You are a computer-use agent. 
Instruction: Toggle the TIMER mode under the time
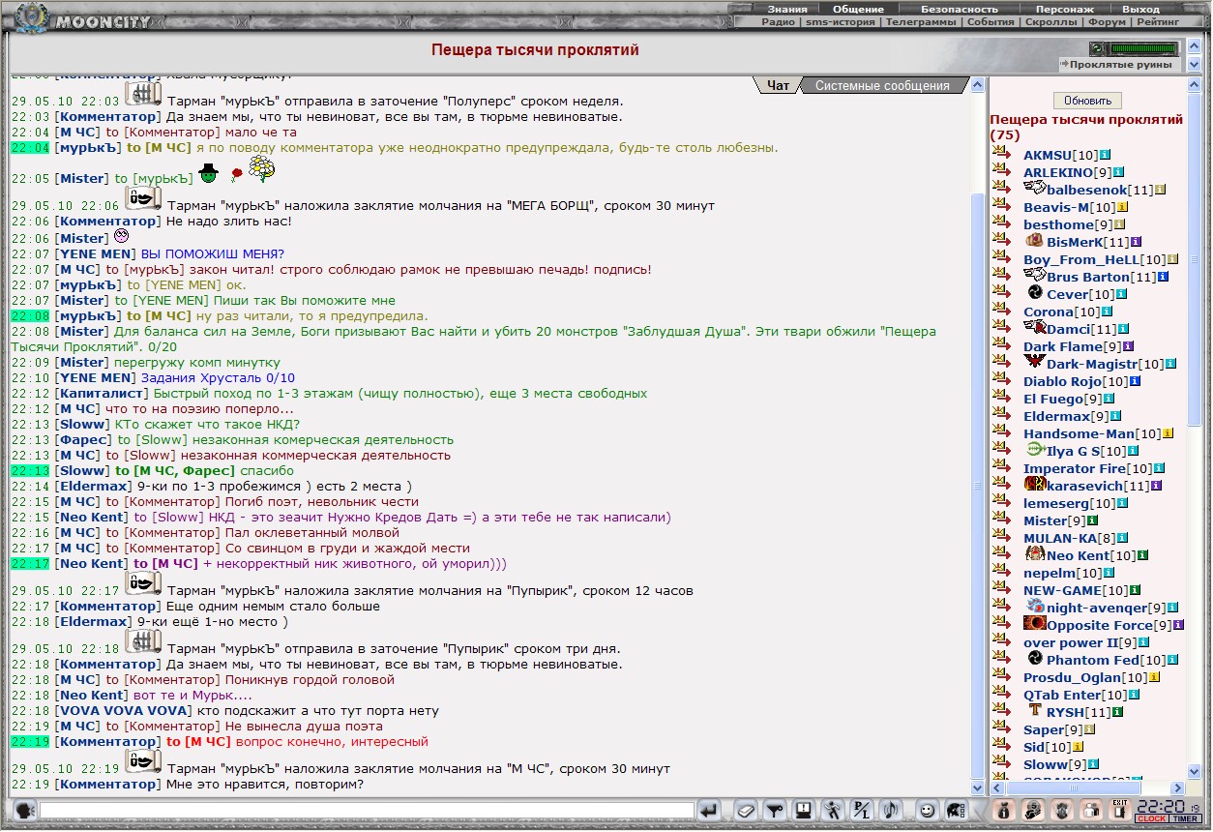point(1185,818)
